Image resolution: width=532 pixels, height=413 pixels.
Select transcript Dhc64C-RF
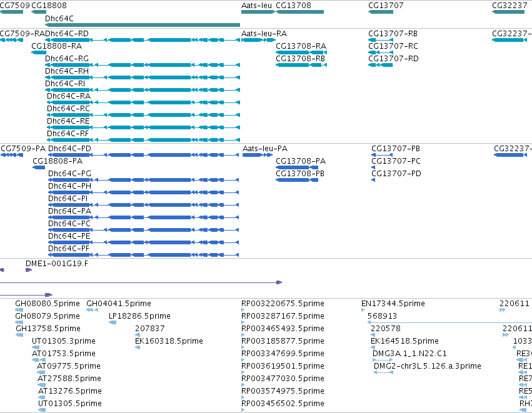[143, 140]
